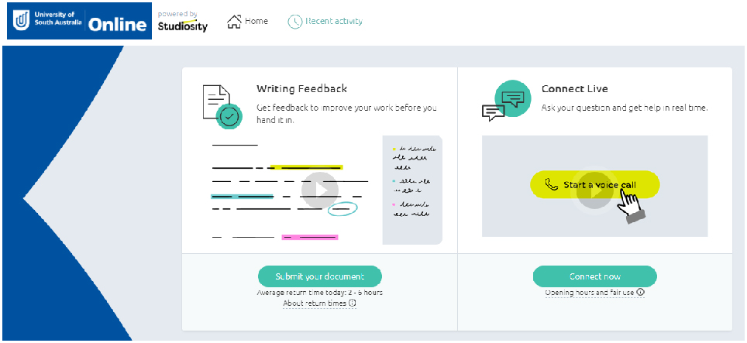Viewport: 747px width, 343px height.
Task: Click the Home house icon
Action: [x=234, y=22]
